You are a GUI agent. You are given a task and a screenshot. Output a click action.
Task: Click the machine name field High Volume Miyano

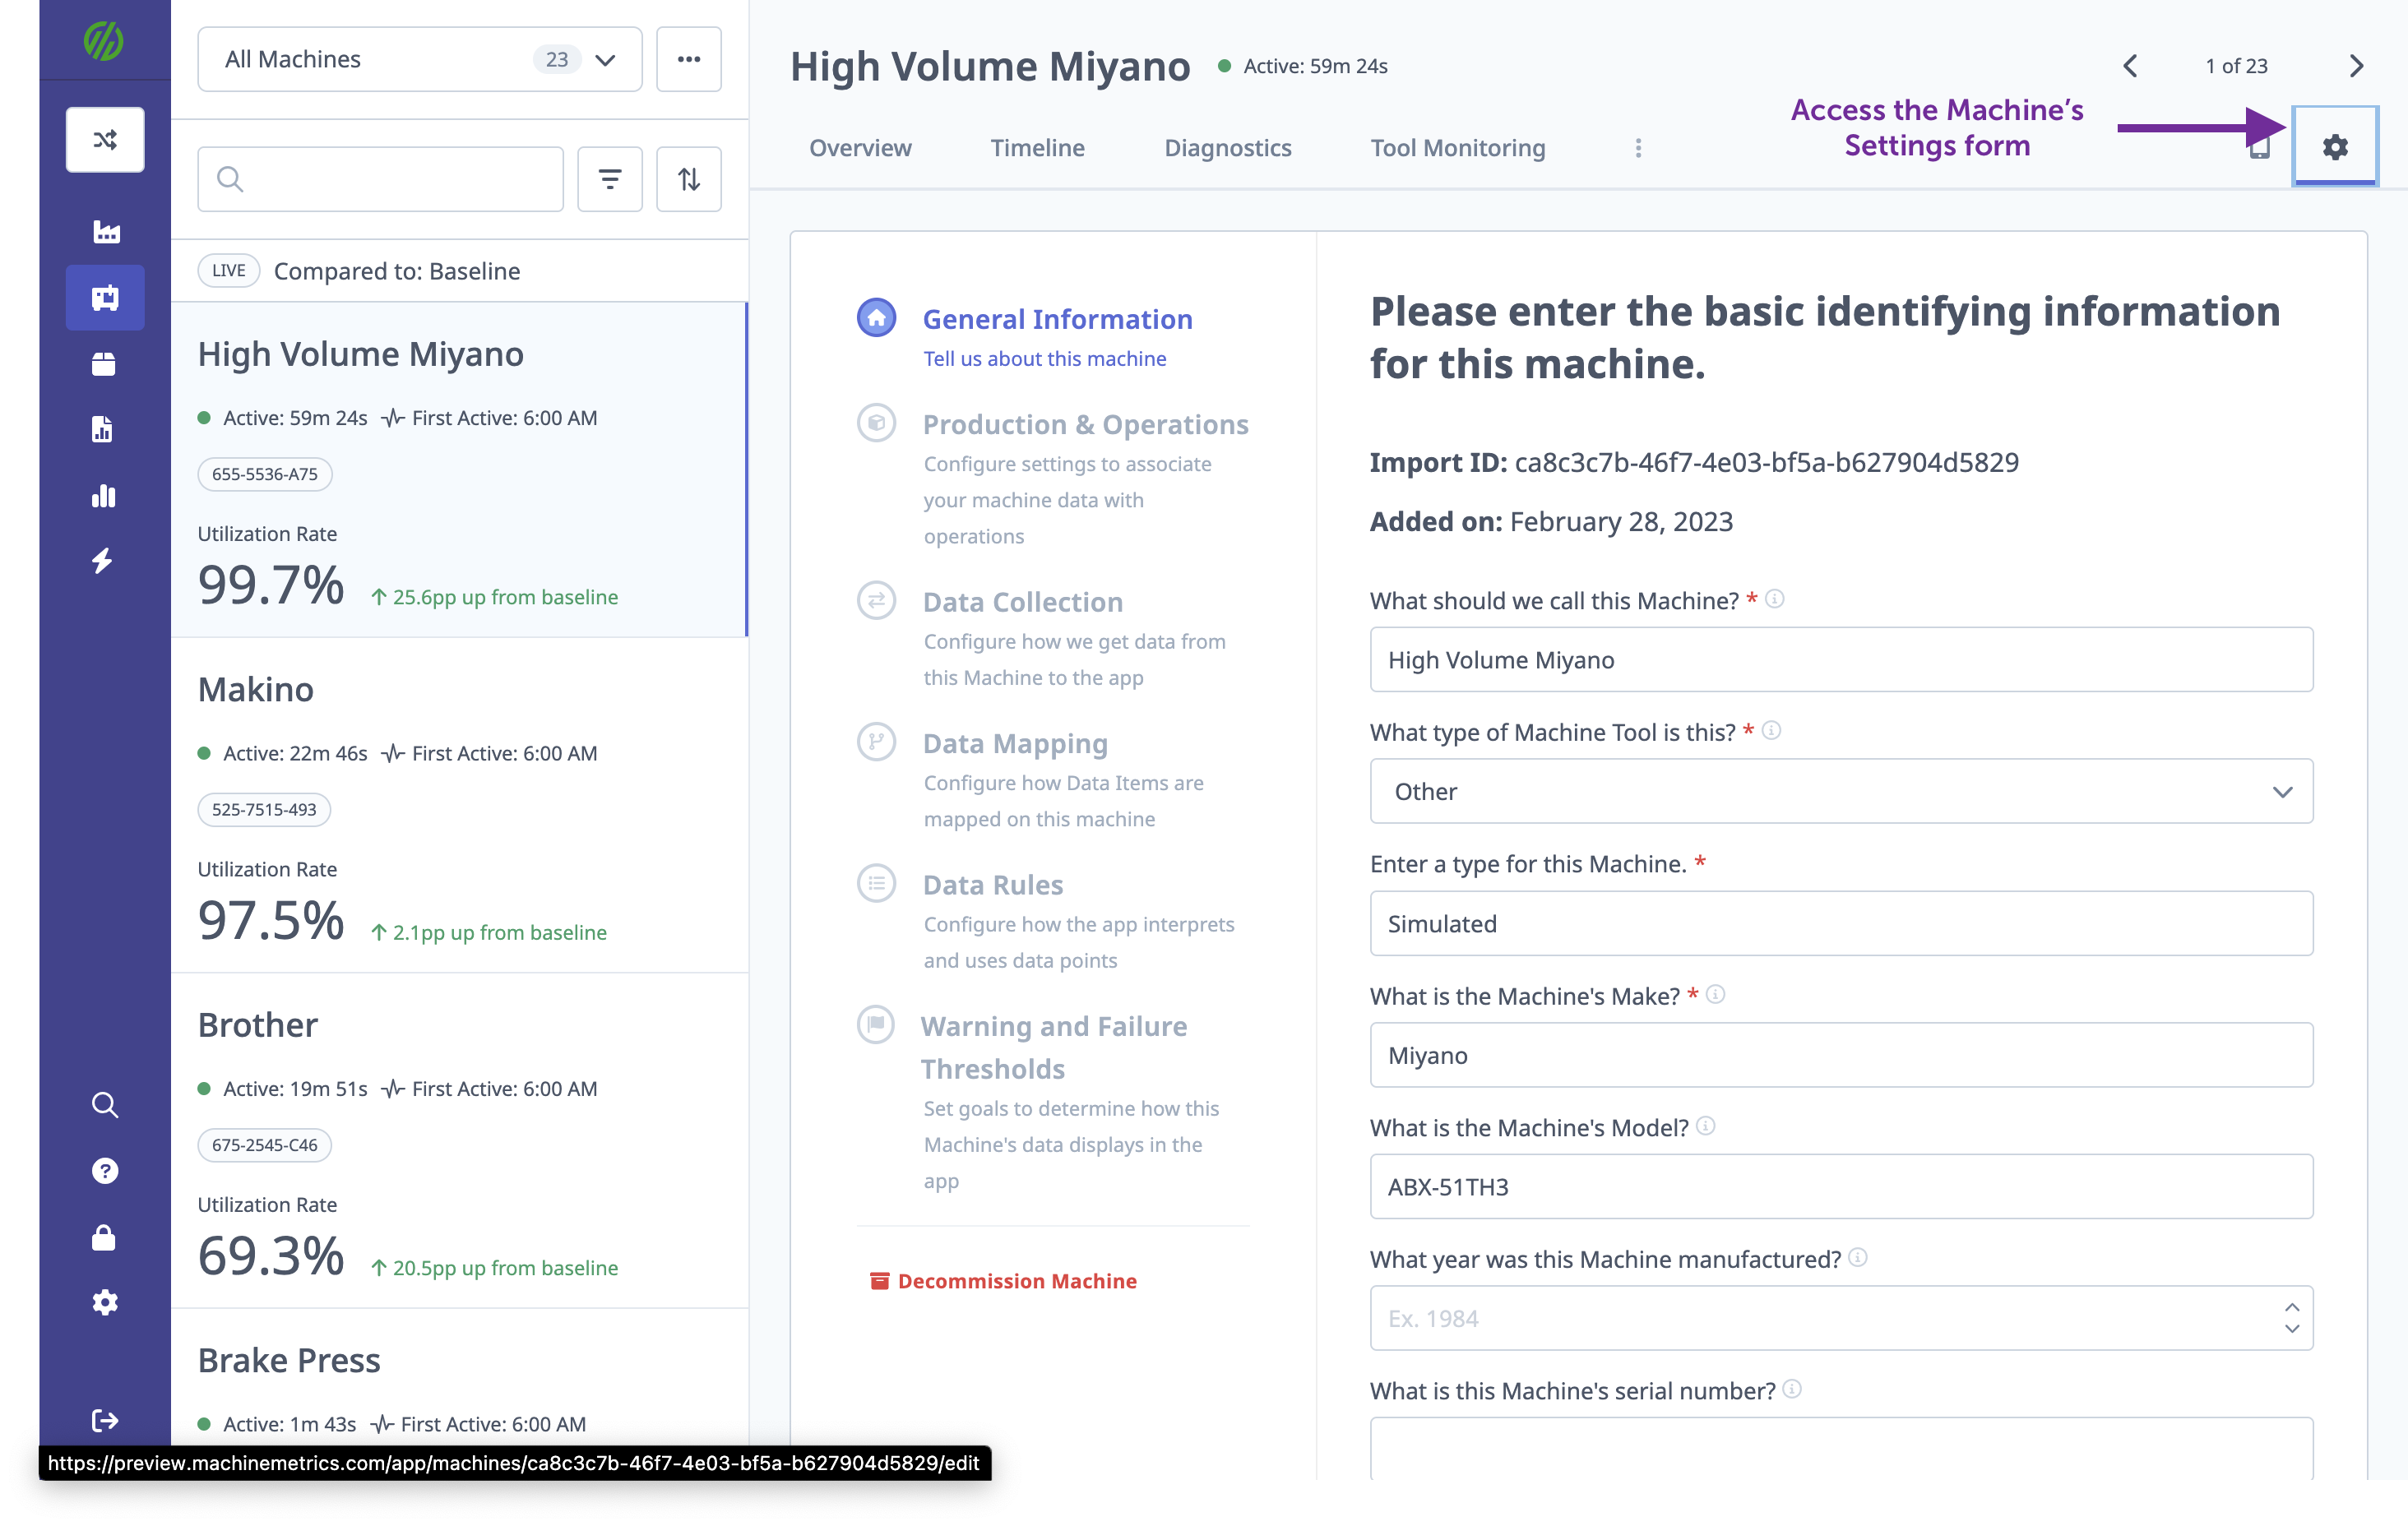1841,660
